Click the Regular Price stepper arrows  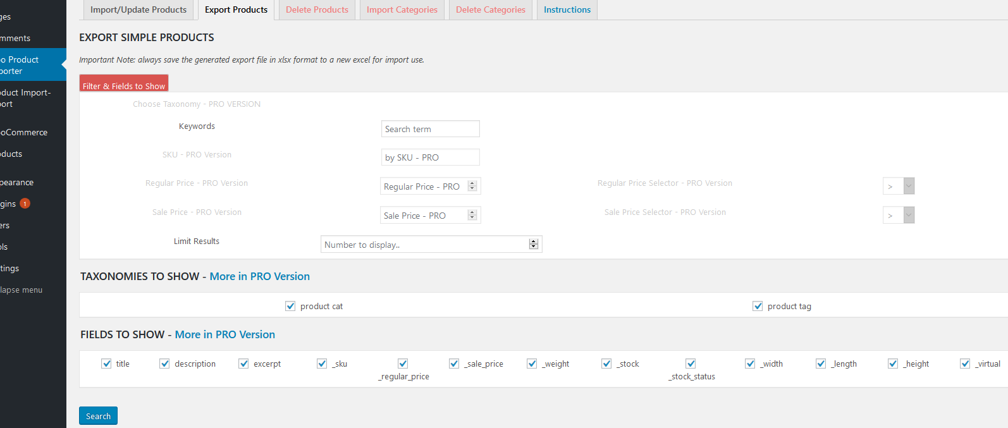472,186
